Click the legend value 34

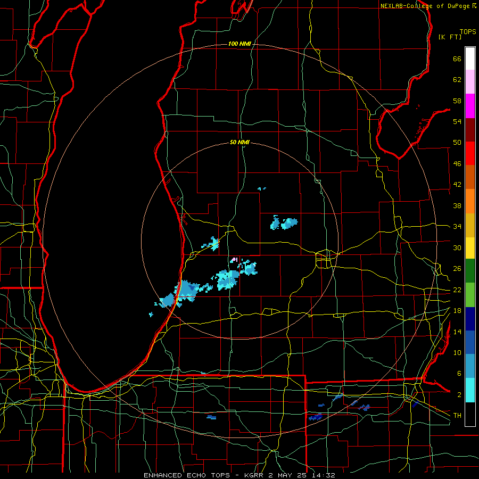coord(457,226)
